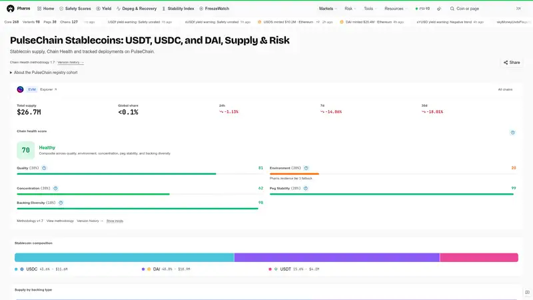Open the Backing Diversity help icon
This screenshot has height=300, width=533.
61,203
